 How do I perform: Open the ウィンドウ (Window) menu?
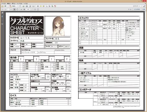pyautogui.click(x=19, y=3)
